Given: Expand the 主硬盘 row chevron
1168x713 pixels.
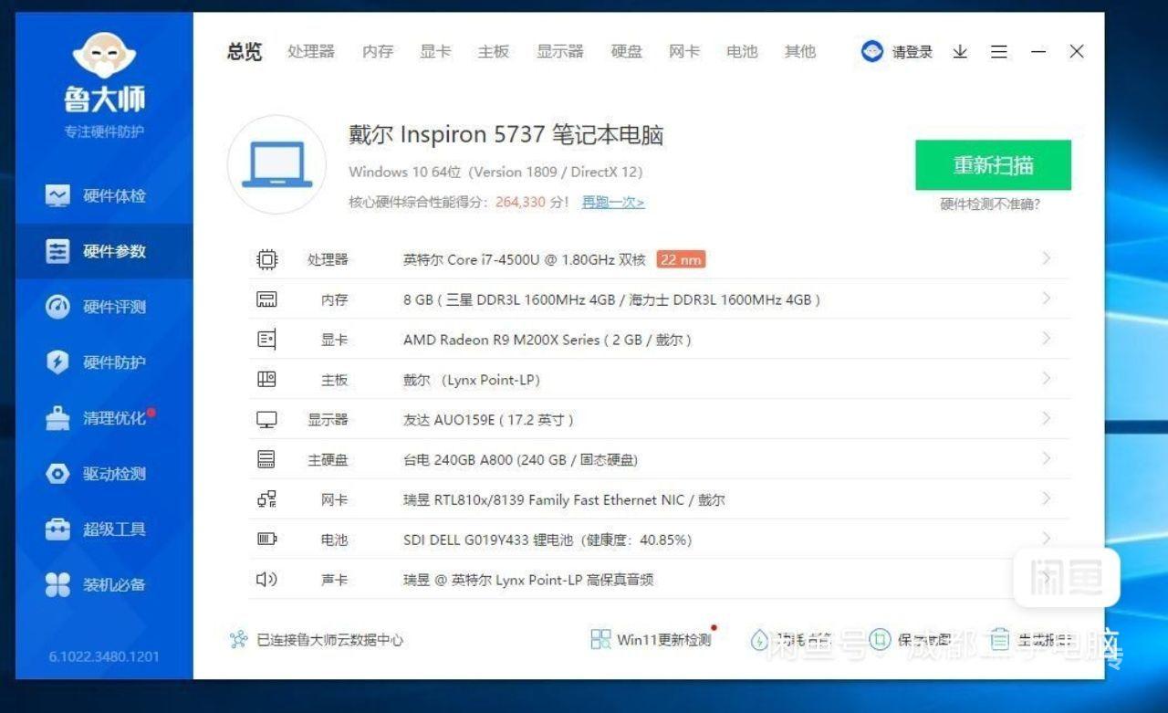Looking at the screenshot, I should (x=1046, y=458).
